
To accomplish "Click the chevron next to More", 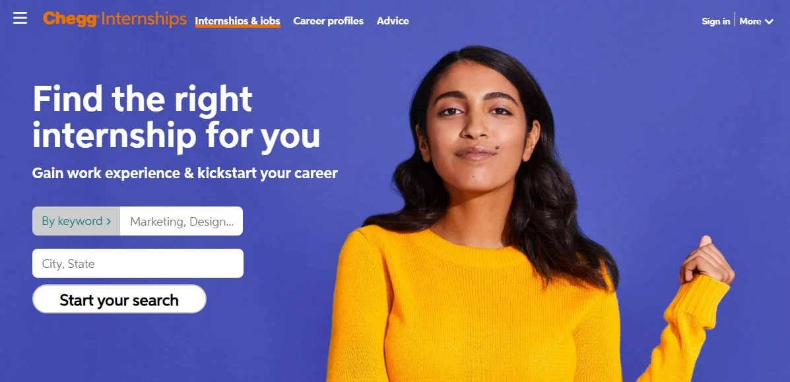I will (x=769, y=22).
